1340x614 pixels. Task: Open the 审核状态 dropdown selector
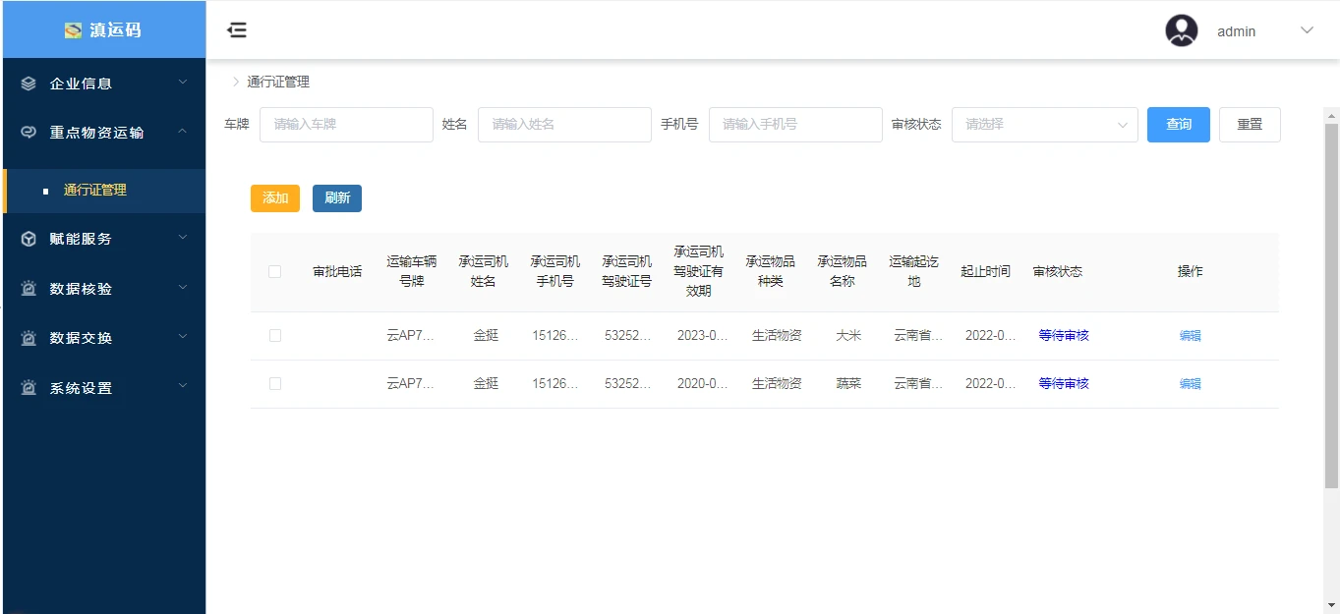[1044, 125]
